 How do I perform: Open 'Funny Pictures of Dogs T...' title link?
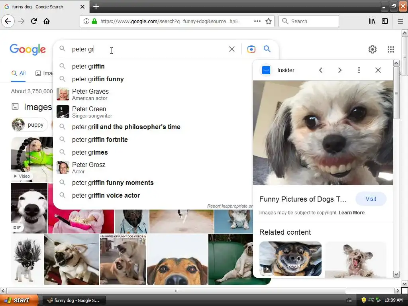coord(303,199)
